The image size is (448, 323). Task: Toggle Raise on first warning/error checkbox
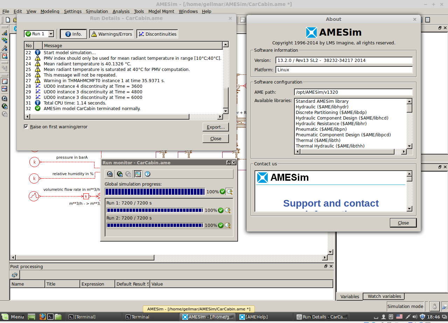[26, 127]
